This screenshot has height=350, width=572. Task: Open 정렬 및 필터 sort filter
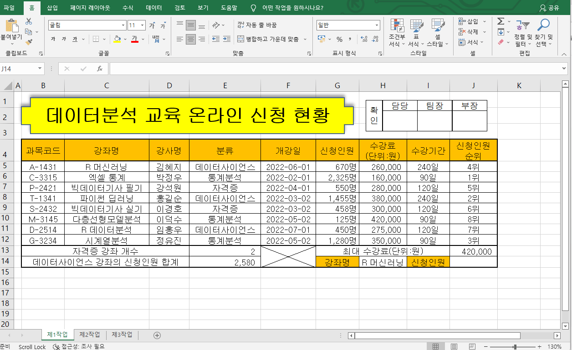[x=522, y=33]
